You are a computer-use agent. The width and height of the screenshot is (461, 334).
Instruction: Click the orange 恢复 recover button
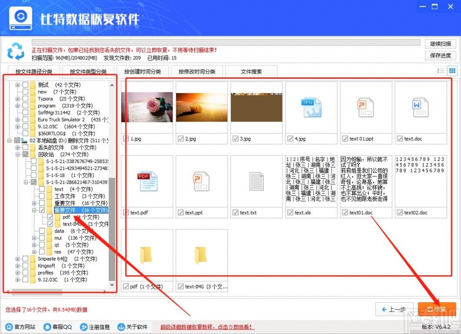pos(436,309)
